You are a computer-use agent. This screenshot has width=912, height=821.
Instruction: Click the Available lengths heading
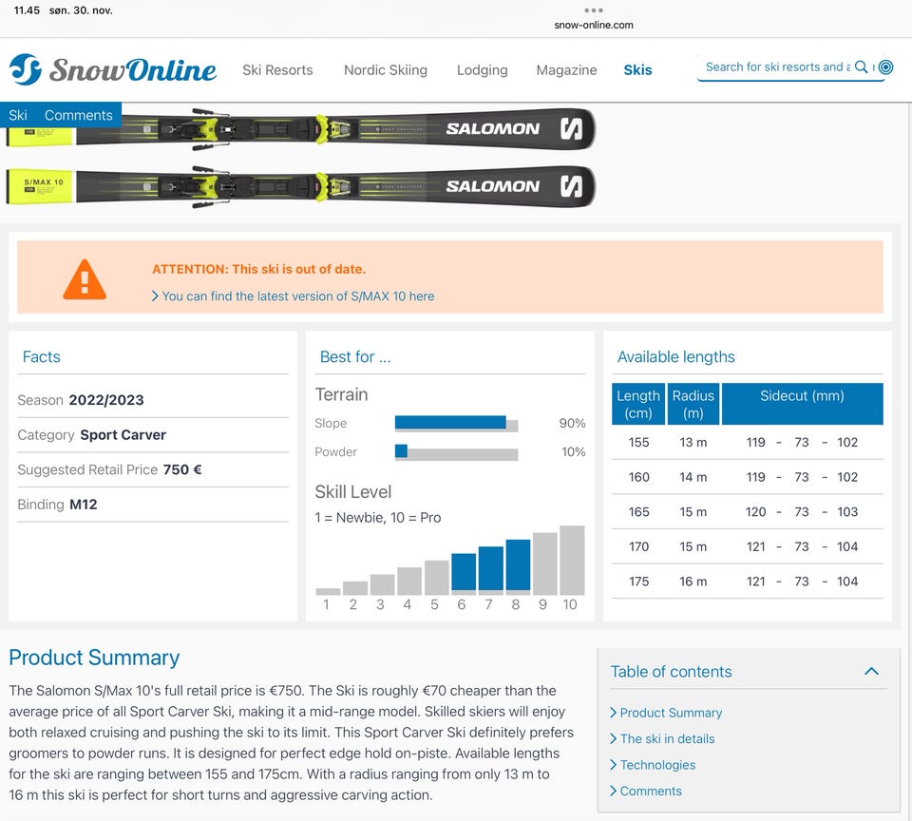675,356
